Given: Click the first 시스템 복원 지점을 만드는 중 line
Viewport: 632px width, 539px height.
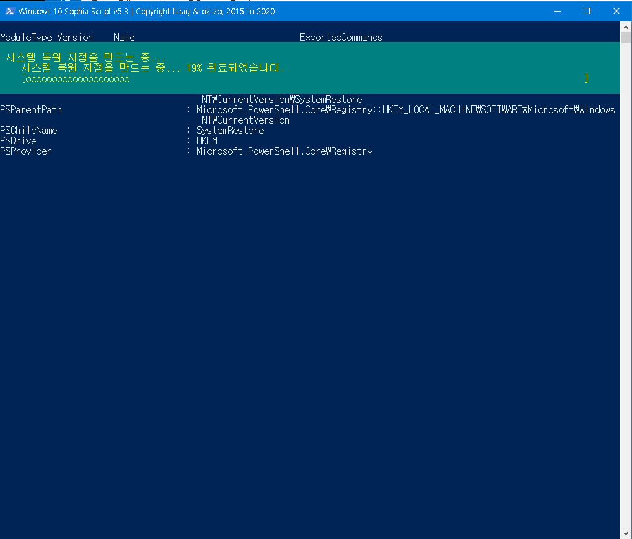Looking at the screenshot, I should (x=85, y=58).
